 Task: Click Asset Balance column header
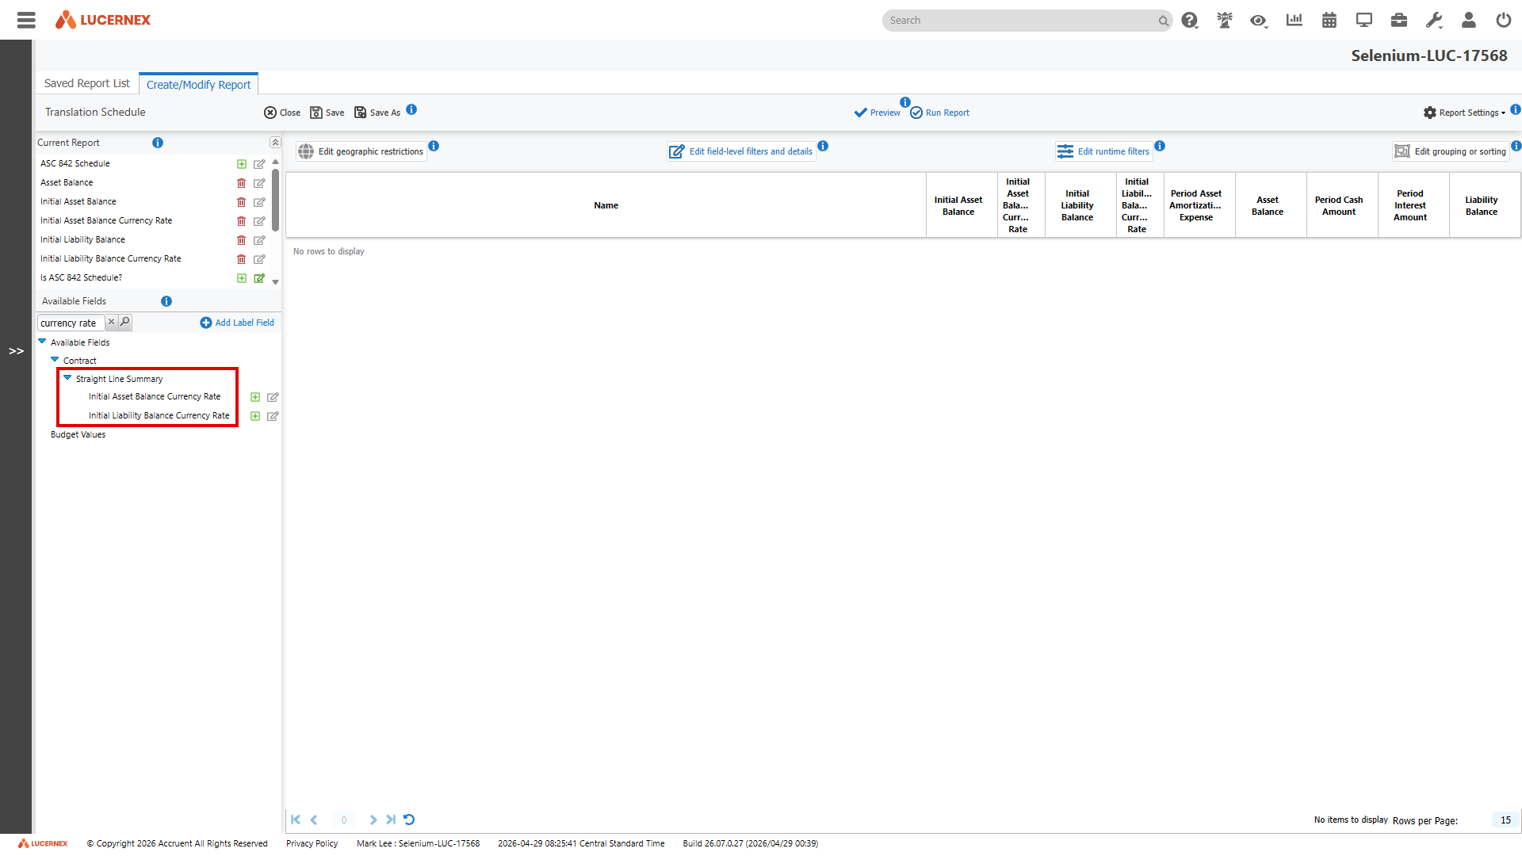tap(1267, 205)
